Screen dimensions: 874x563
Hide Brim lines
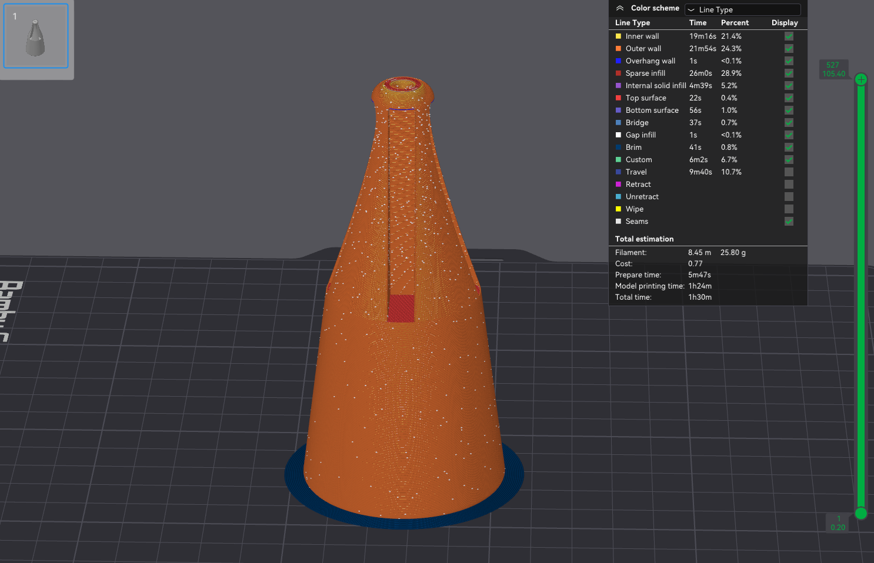789,147
